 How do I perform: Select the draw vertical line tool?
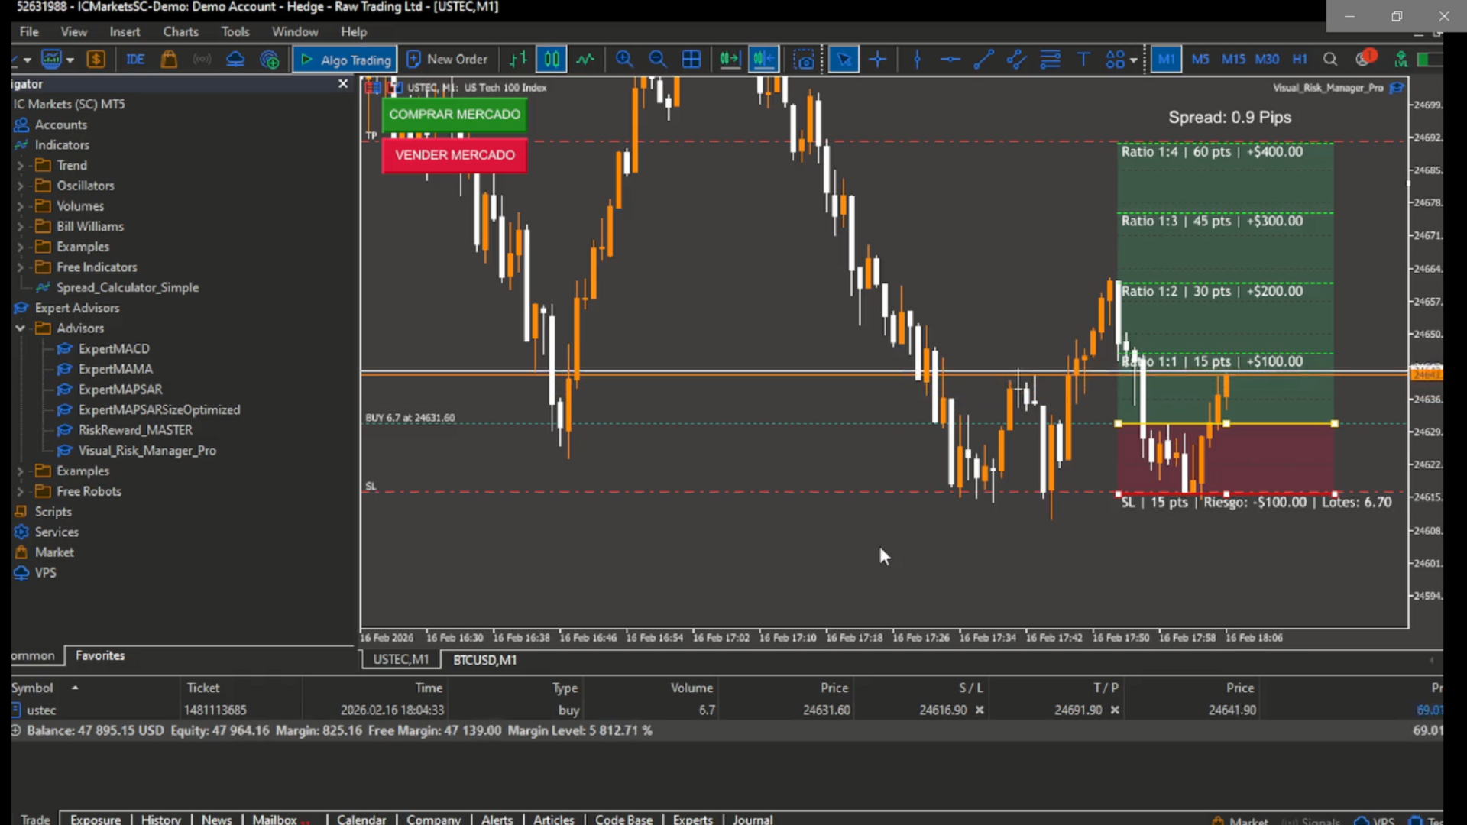[917, 60]
